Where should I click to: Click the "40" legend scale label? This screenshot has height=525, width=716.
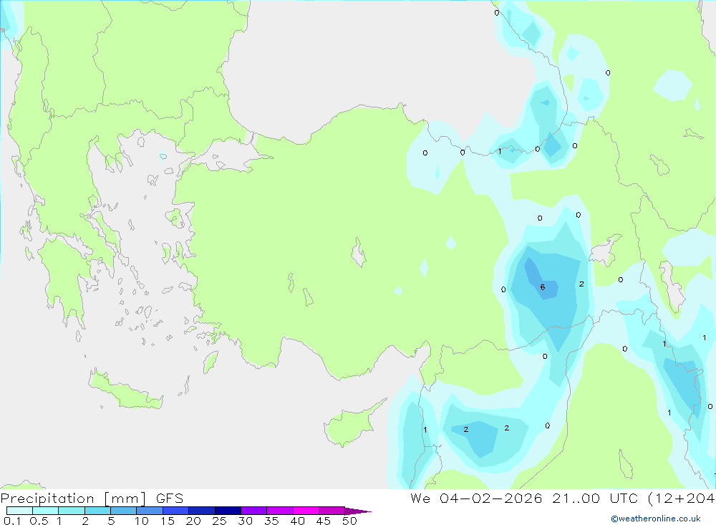[297, 521]
